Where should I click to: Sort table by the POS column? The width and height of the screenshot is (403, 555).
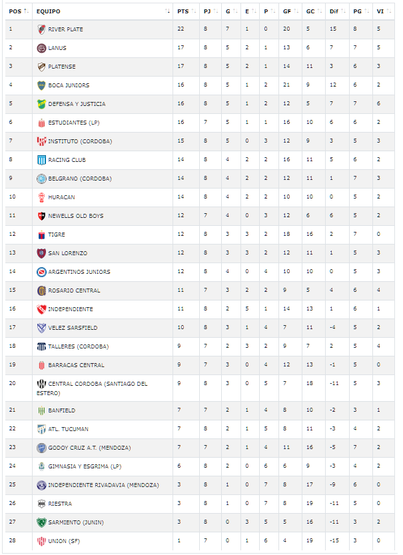(x=17, y=11)
